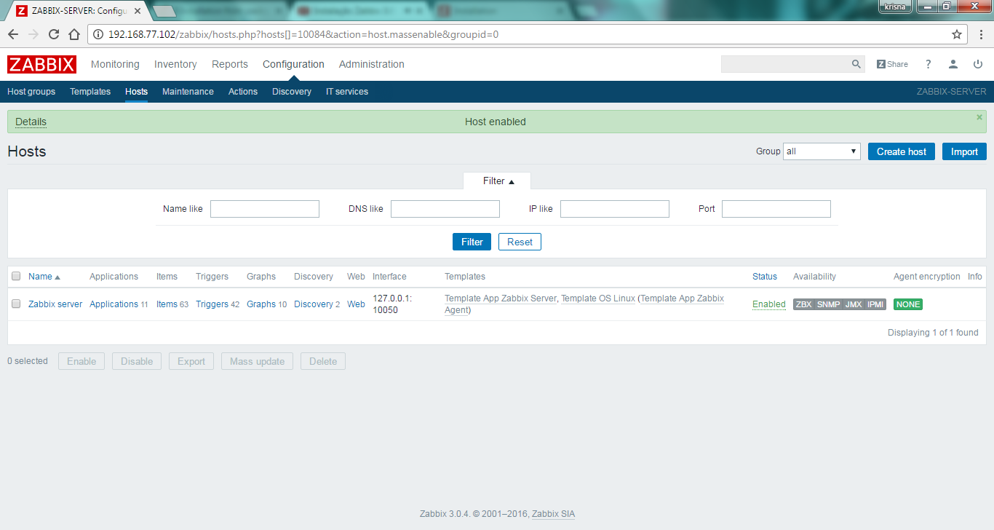
Task: Click the Reset filter button
Action: click(520, 242)
